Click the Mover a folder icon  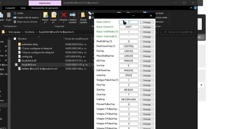(x=45, y=15)
